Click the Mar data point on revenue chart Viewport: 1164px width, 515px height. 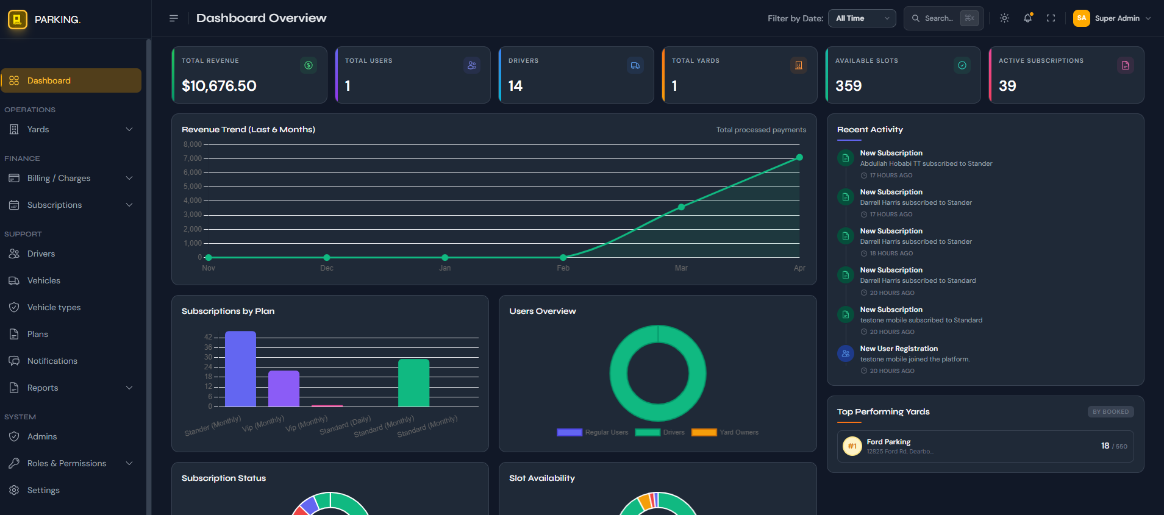pos(681,207)
